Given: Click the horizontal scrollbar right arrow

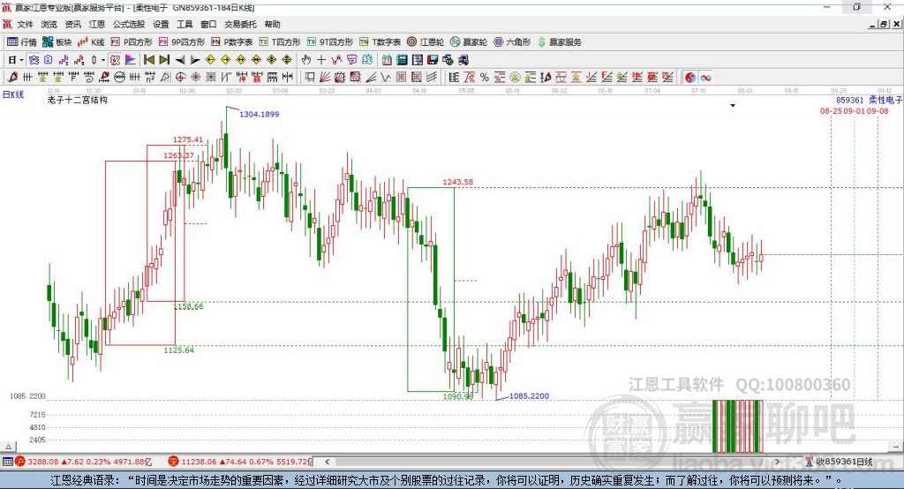Looking at the screenshot, I should click(x=777, y=462).
